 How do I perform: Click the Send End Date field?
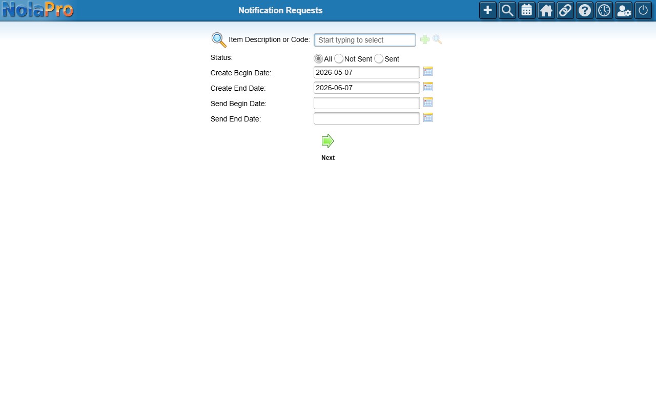[367, 118]
